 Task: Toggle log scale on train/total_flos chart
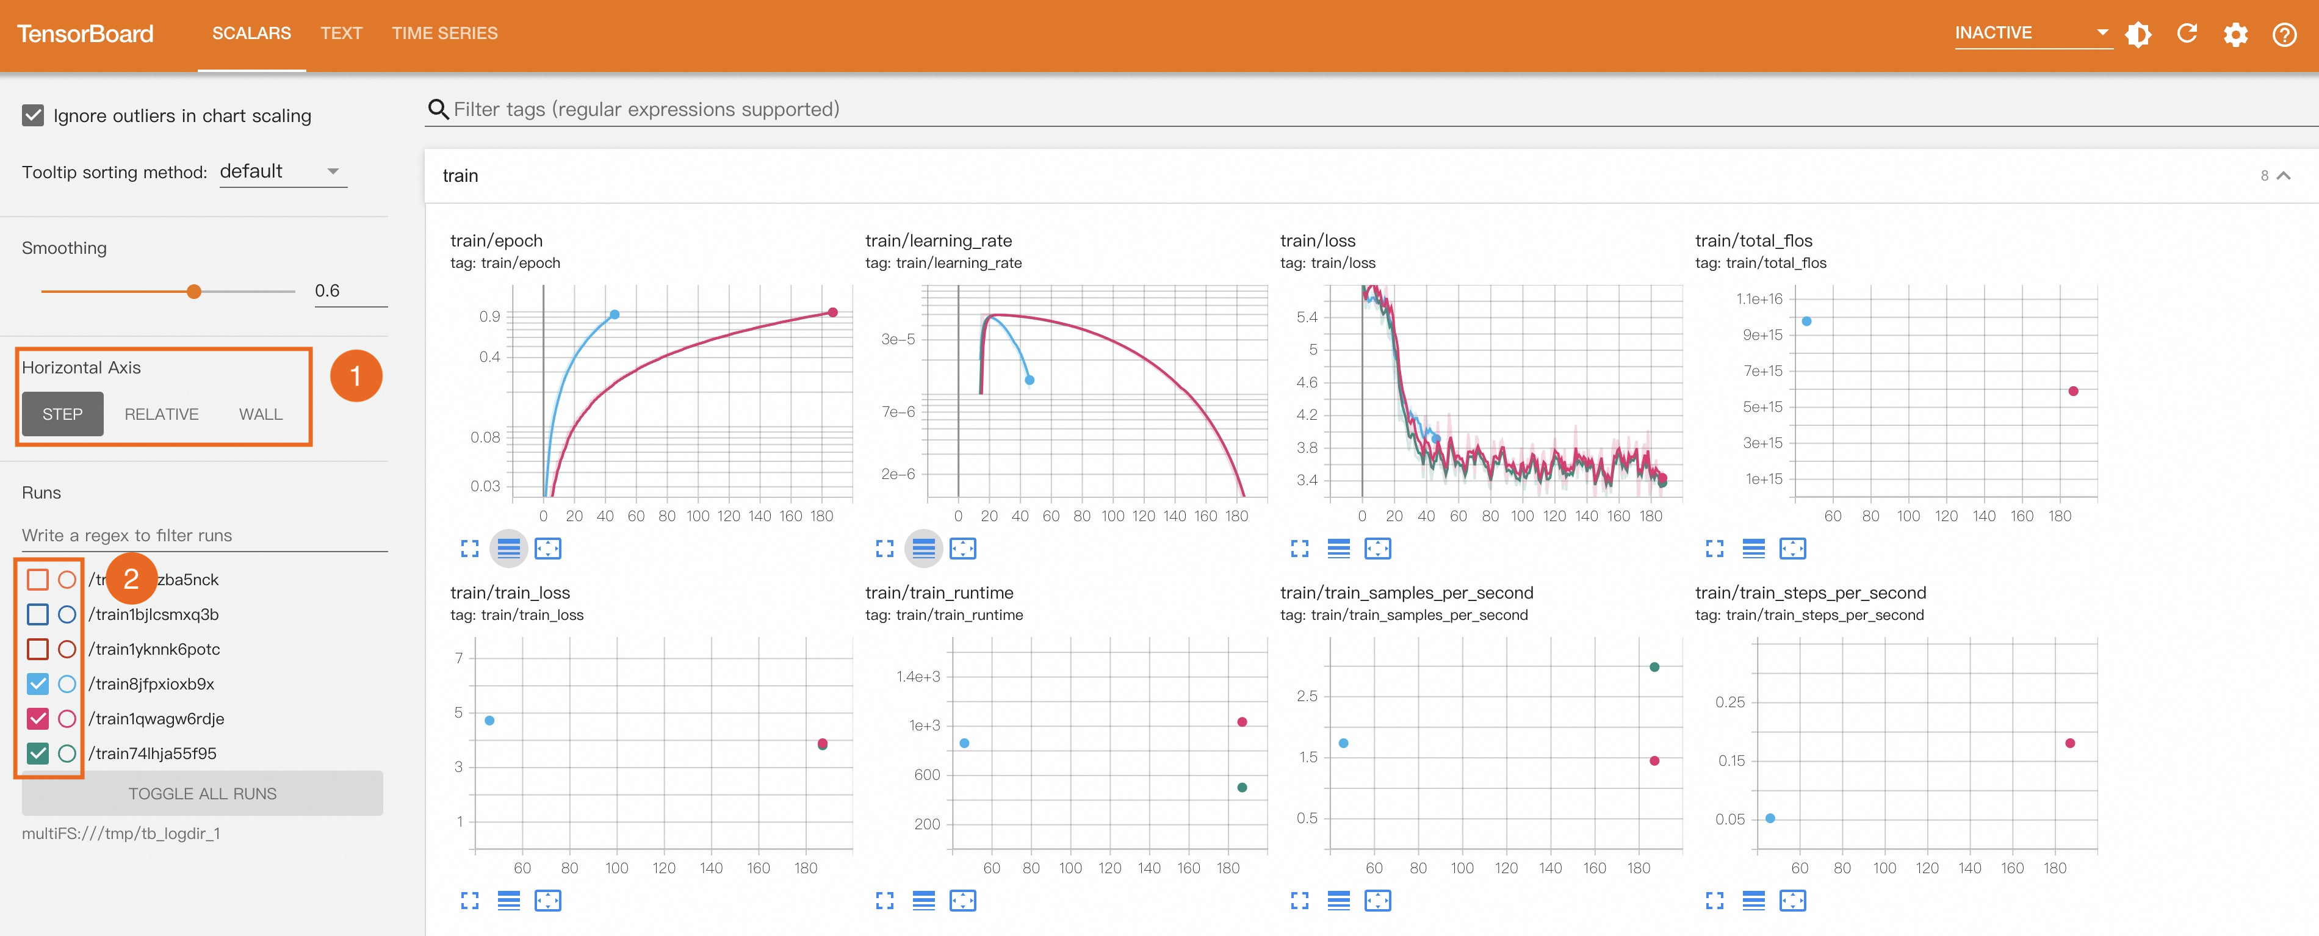pyautogui.click(x=1753, y=548)
